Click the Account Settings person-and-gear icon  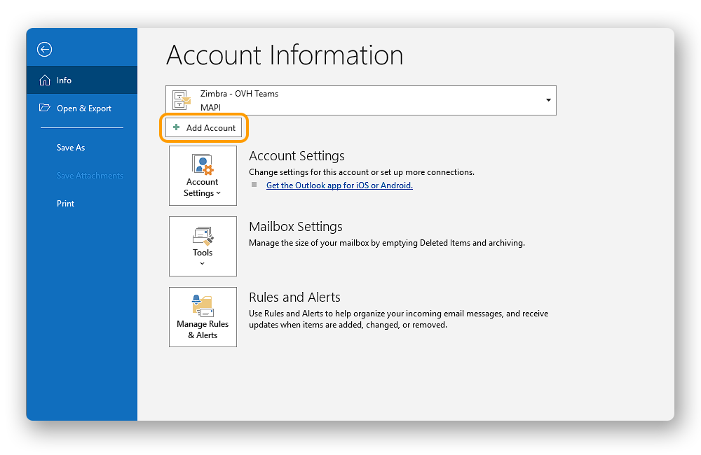coord(203,164)
